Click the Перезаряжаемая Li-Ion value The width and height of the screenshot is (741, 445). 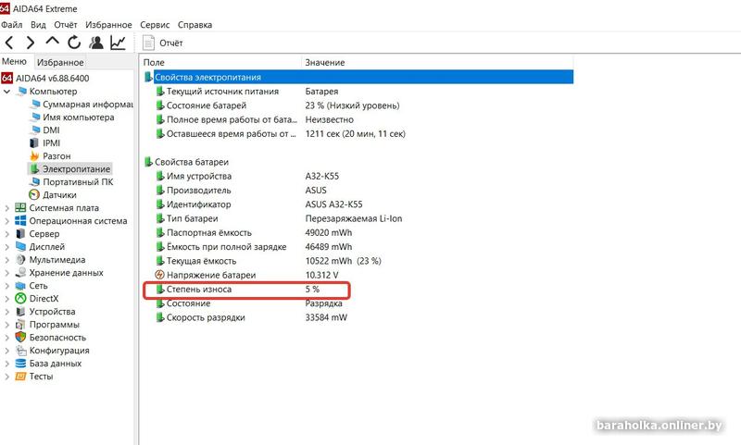pos(354,218)
